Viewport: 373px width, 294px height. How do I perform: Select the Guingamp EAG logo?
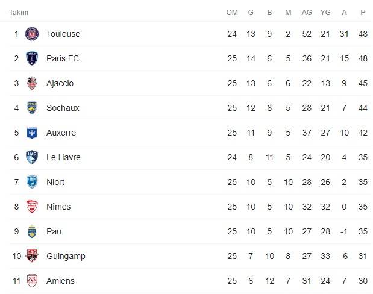(32, 256)
